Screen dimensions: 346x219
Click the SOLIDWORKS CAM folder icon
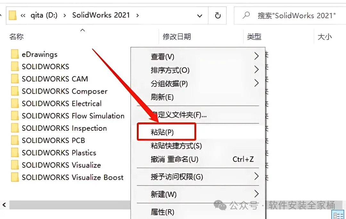15,79
